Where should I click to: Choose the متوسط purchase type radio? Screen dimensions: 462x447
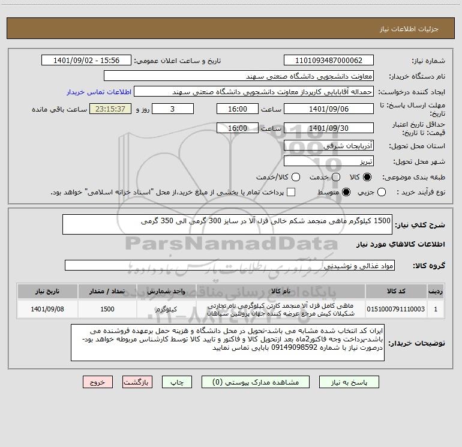pyautogui.click(x=346, y=192)
